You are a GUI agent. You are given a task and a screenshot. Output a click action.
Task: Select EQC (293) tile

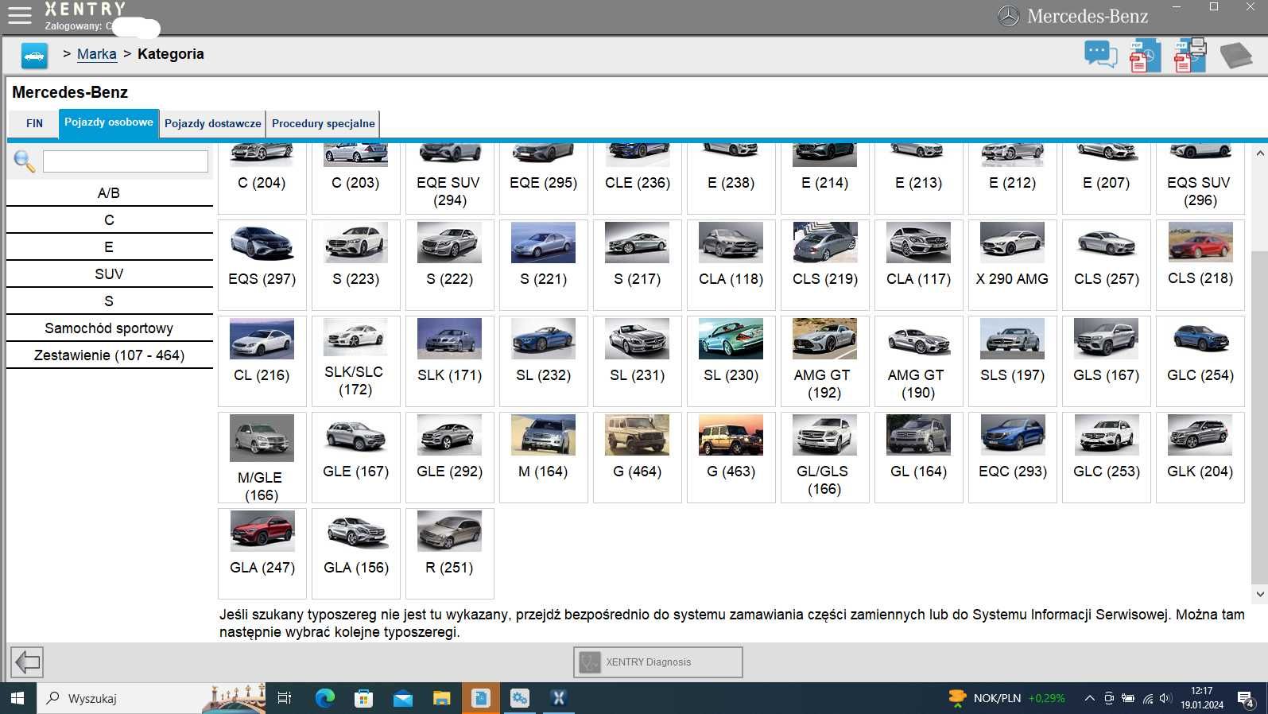pos(1013,457)
